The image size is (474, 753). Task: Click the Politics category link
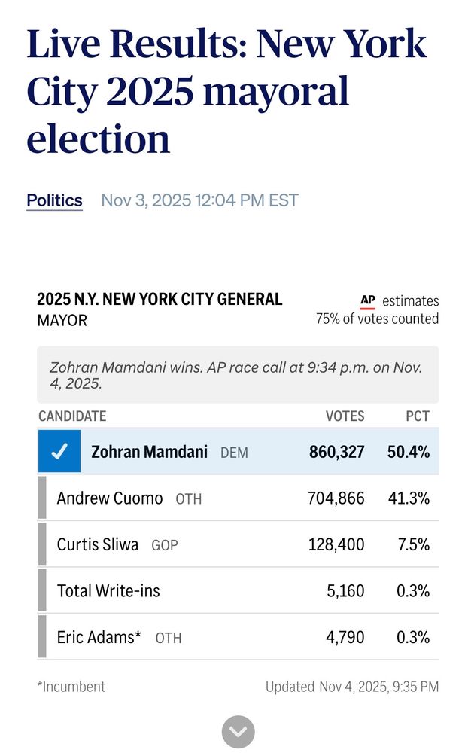54,200
